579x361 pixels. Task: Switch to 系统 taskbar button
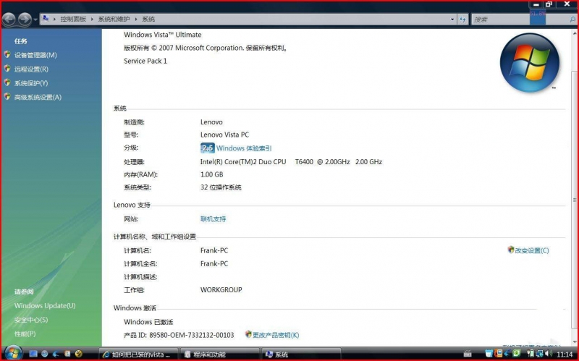click(300, 354)
